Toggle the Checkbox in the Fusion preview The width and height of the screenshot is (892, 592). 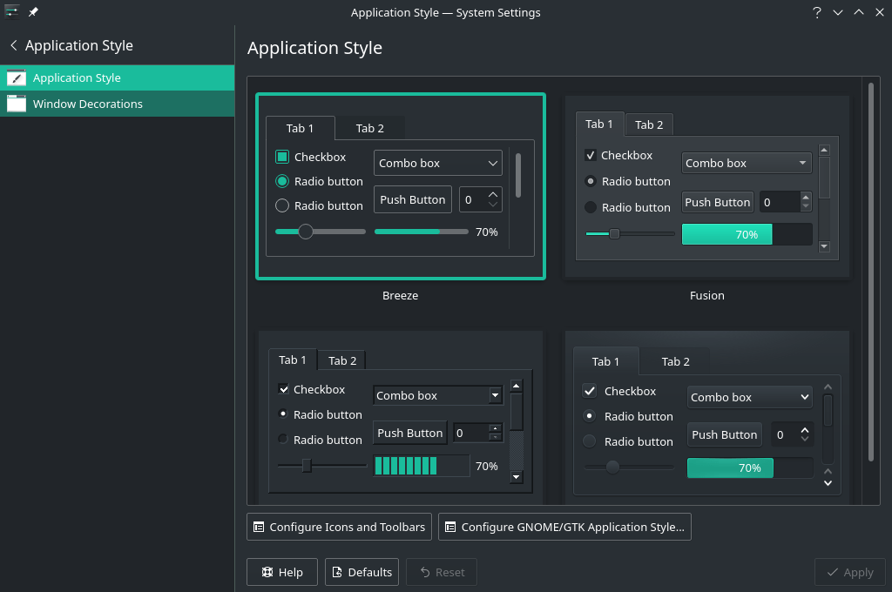click(x=591, y=155)
